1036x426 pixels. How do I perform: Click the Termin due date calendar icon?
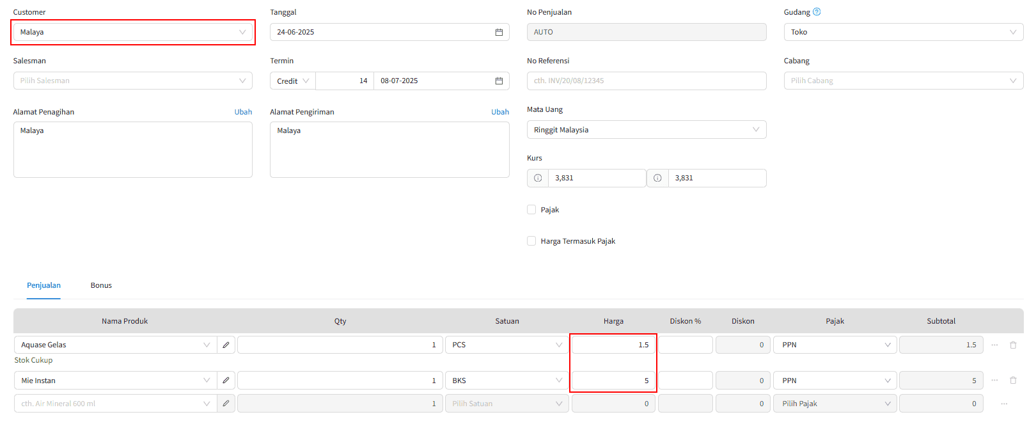[499, 81]
